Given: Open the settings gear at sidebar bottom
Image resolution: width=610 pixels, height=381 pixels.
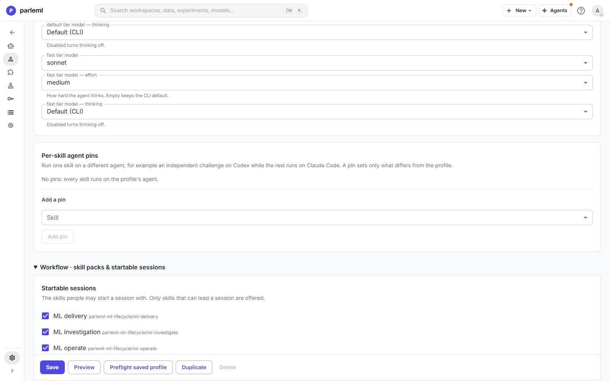Looking at the screenshot, I should (12, 358).
